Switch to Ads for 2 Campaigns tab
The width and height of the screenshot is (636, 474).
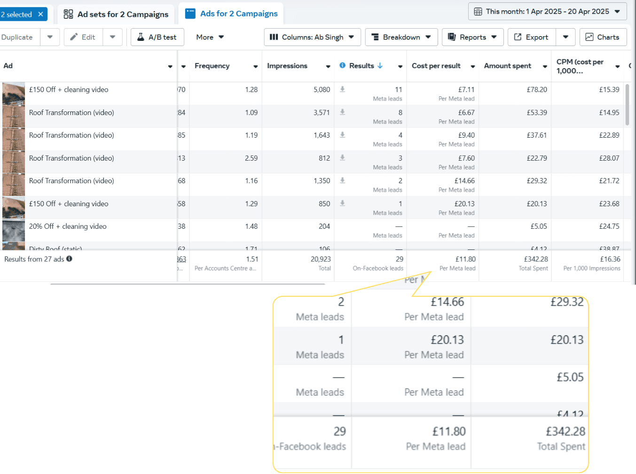pyautogui.click(x=231, y=14)
